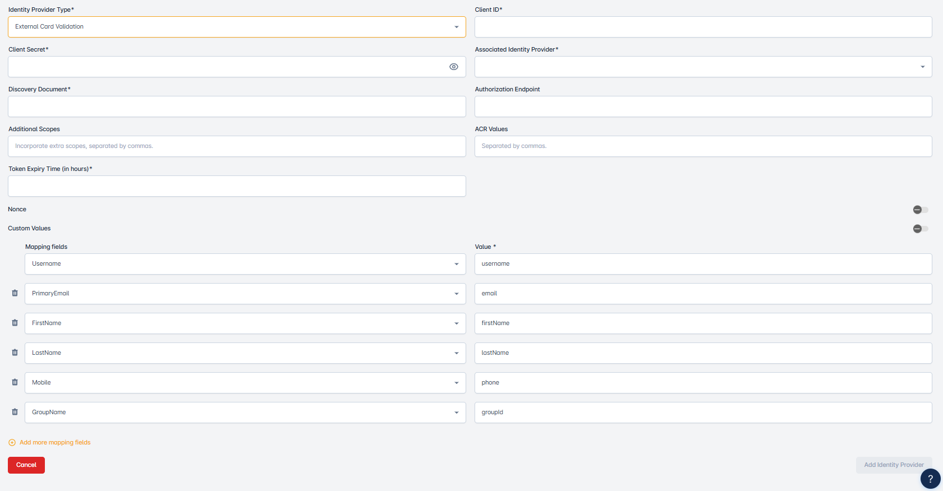Remove the LastName mapping row

coord(15,353)
